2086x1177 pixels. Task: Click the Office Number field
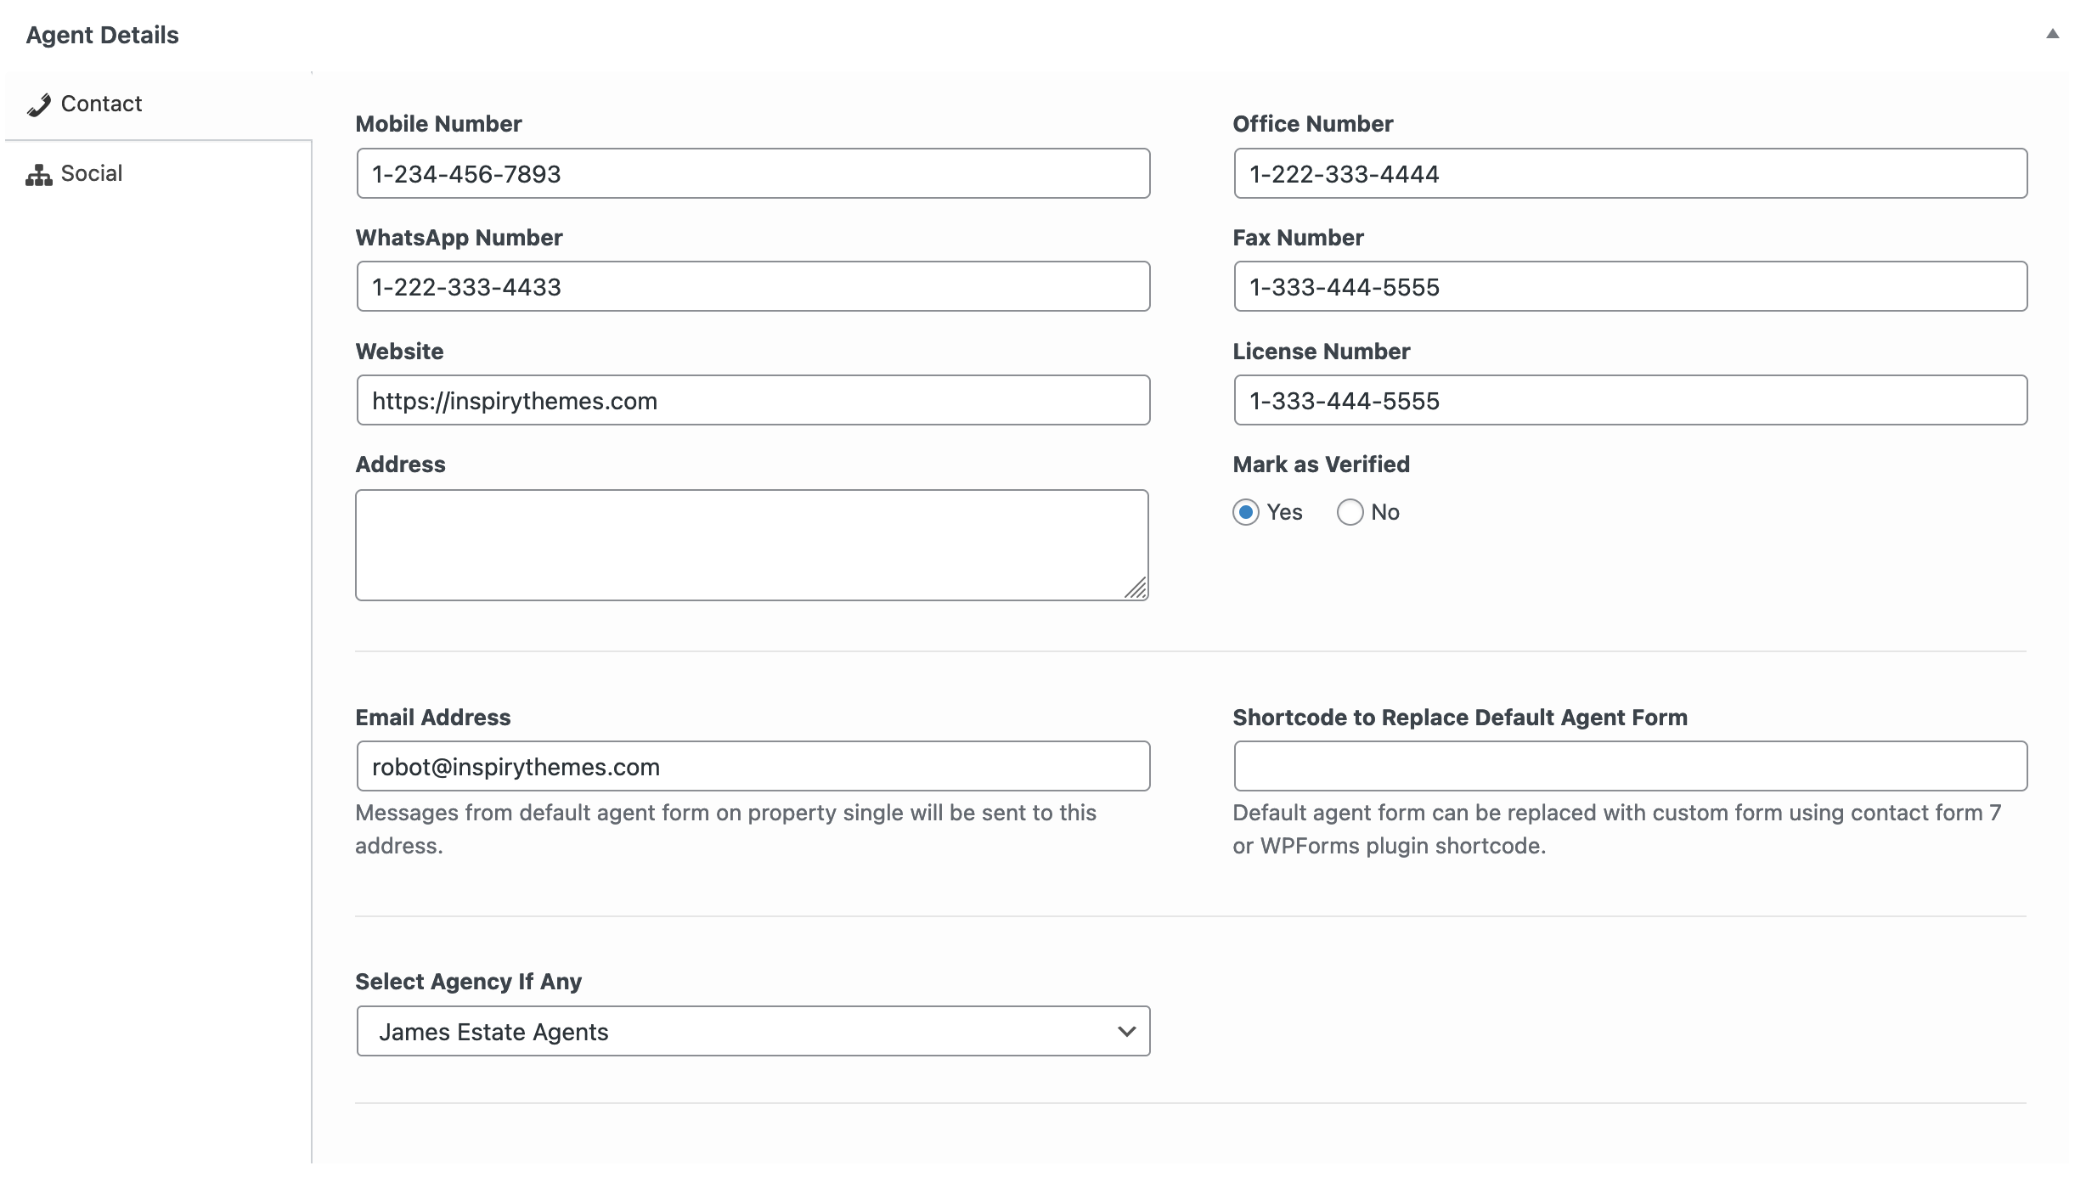(x=1631, y=173)
